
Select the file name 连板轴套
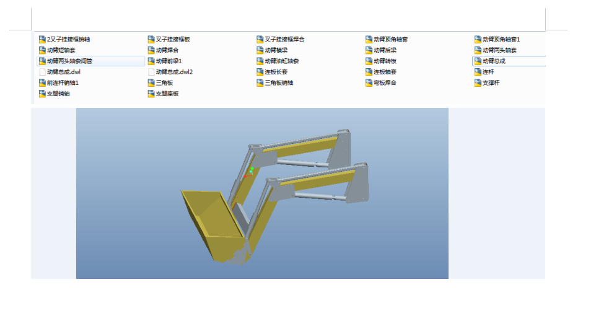[385, 72]
